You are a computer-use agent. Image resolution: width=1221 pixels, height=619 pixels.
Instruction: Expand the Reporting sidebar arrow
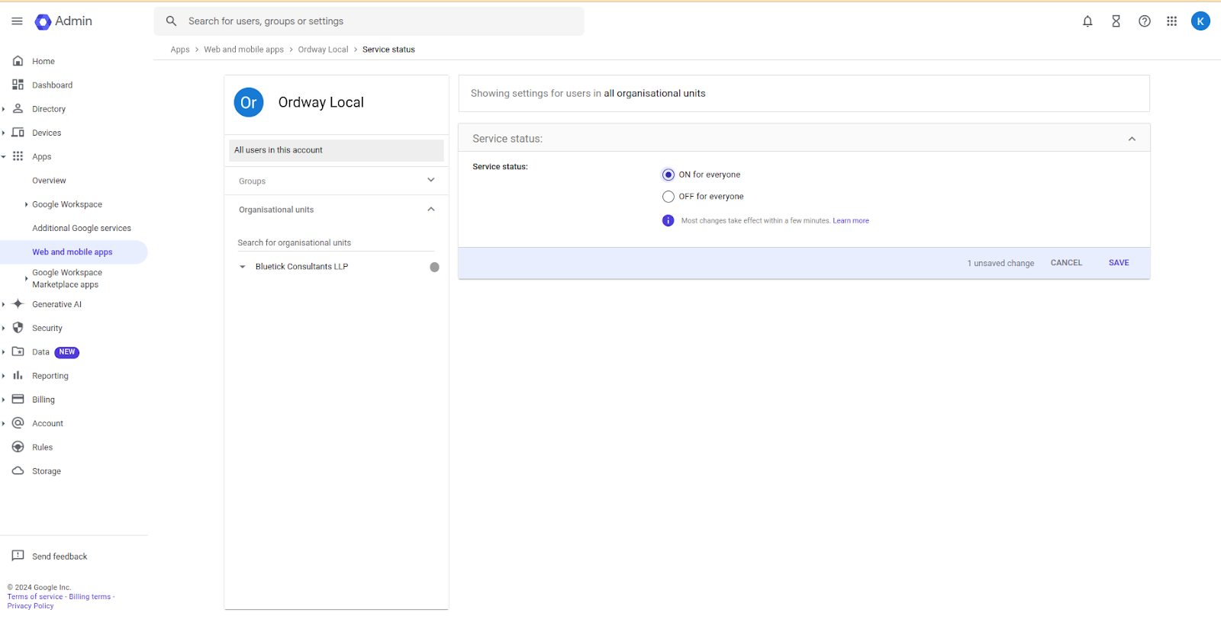click(3, 376)
